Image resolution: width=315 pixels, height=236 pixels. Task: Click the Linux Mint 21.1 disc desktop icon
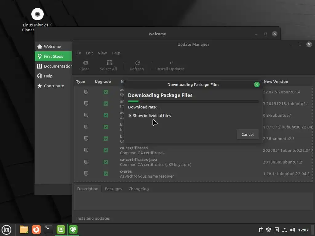pos(37,14)
